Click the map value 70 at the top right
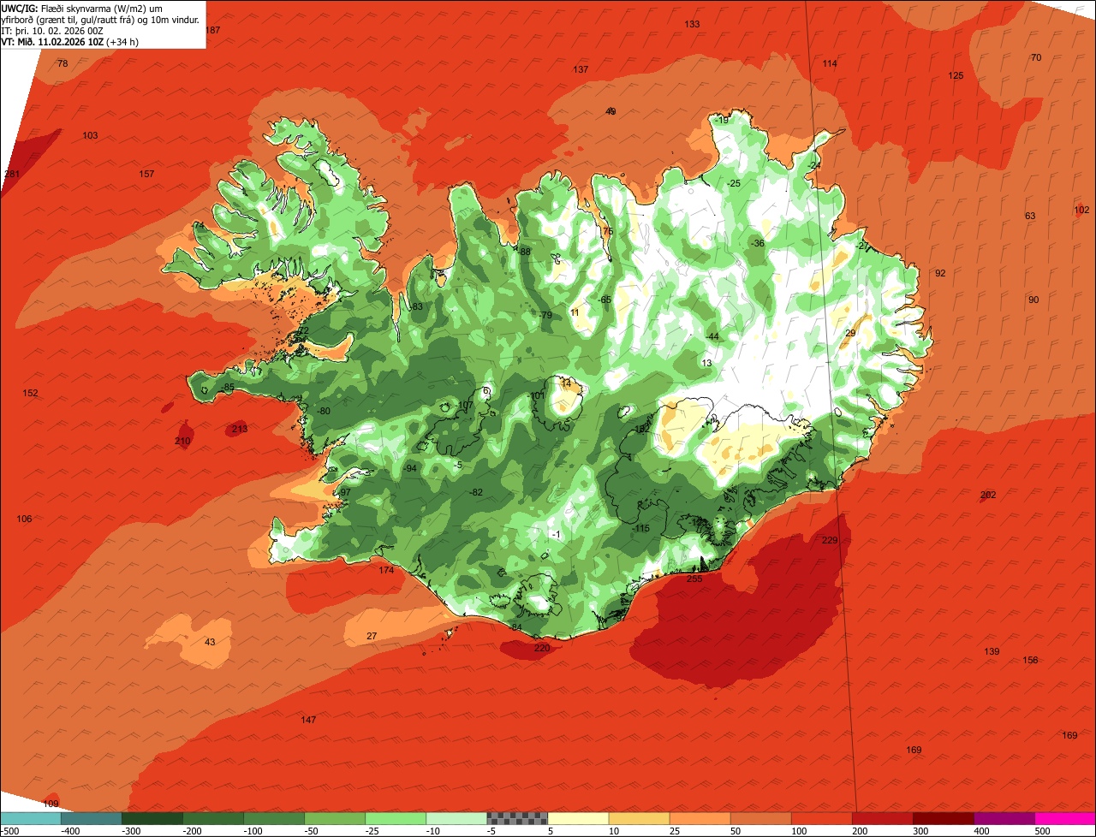Image resolution: width=1096 pixels, height=837 pixels. pyautogui.click(x=1036, y=58)
